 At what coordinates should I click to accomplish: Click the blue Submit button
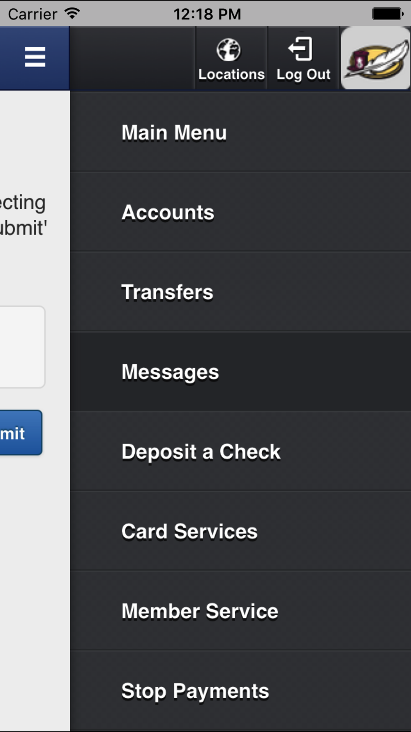(x=21, y=433)
